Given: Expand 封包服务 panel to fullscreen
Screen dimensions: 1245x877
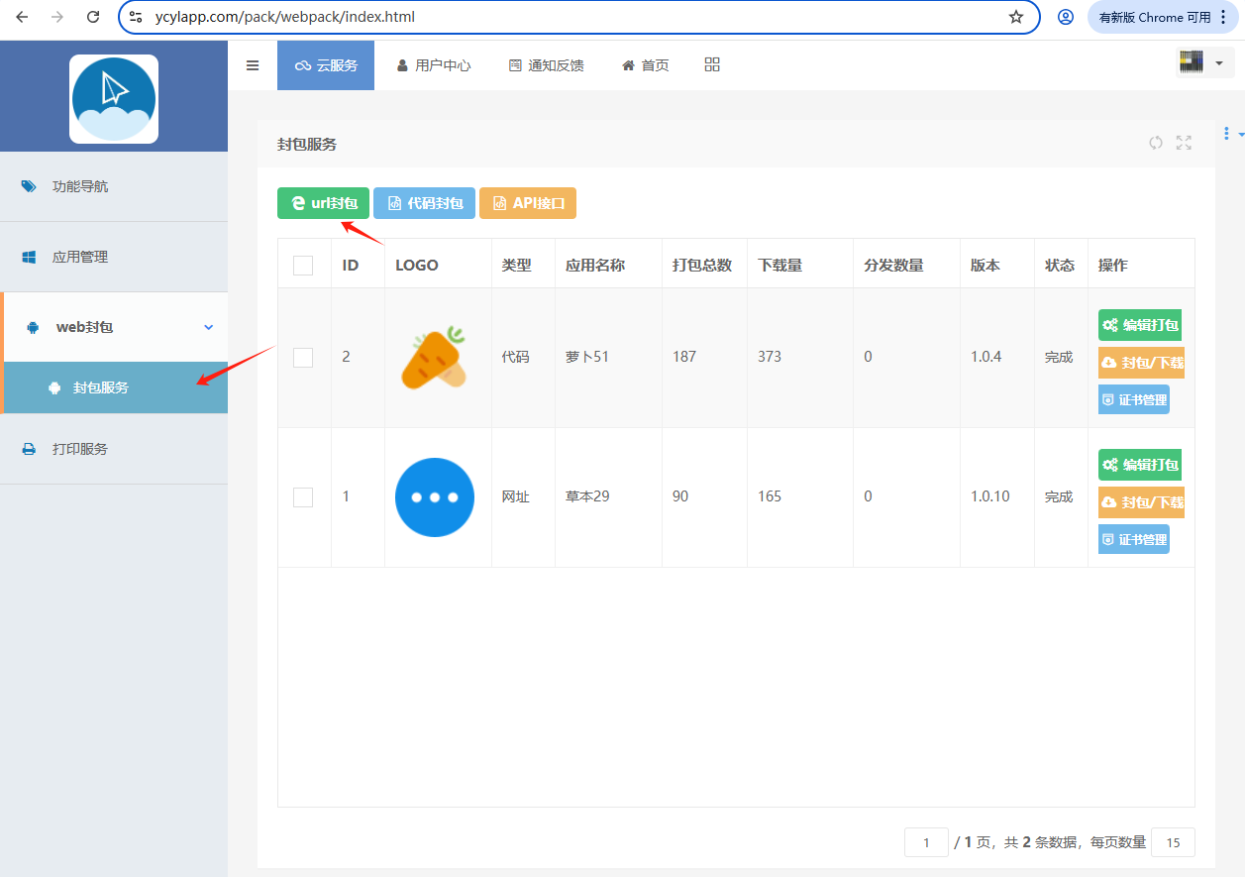Looking at the screenshot, I should click(1184, 143).
